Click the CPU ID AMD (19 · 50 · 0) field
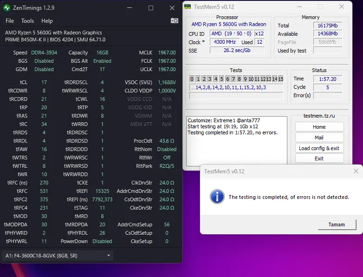363x277 pixels. (x=232, y=33)
